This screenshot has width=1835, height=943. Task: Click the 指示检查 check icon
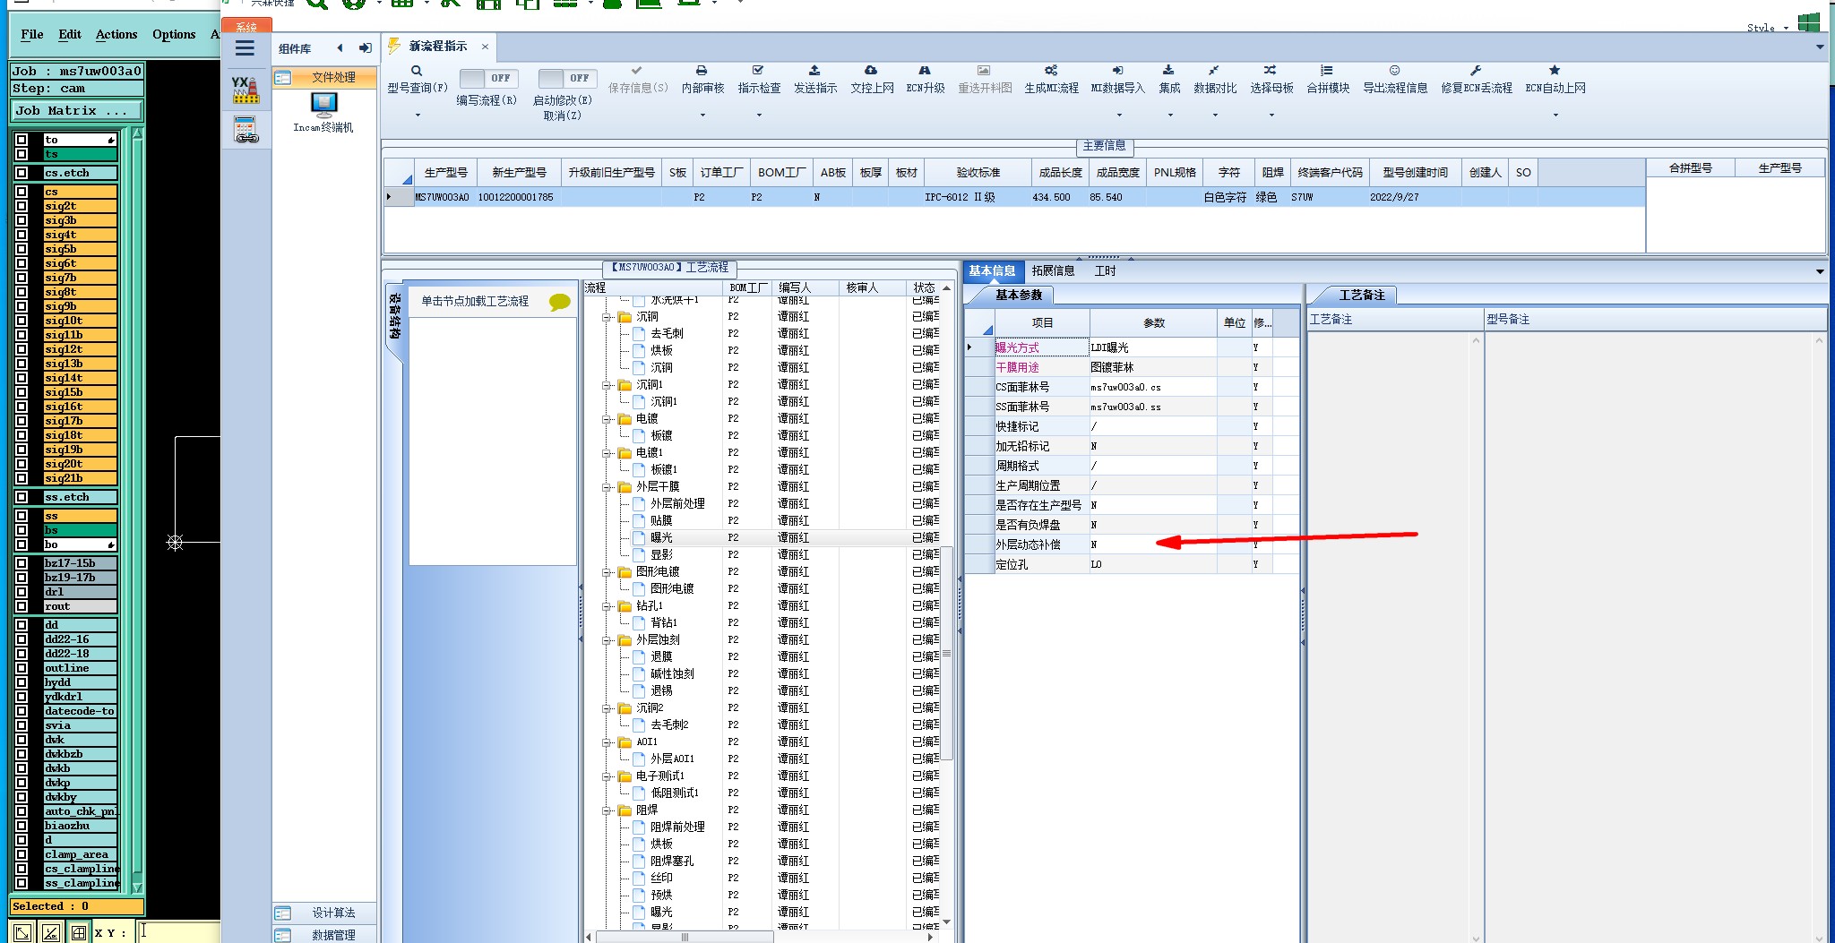tap(758, 71)
